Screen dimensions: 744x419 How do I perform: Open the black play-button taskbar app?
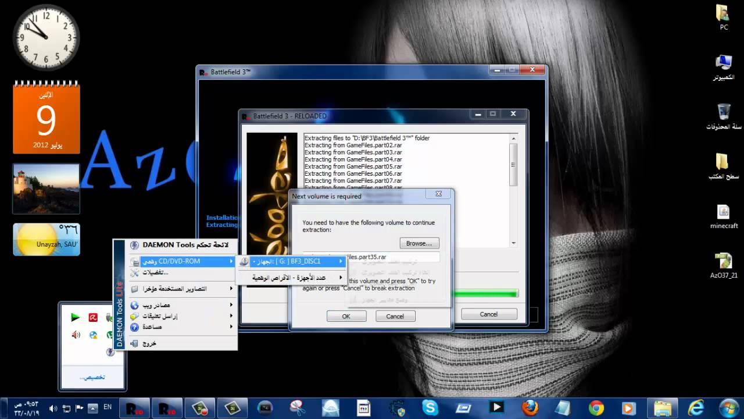pos(496,407)
